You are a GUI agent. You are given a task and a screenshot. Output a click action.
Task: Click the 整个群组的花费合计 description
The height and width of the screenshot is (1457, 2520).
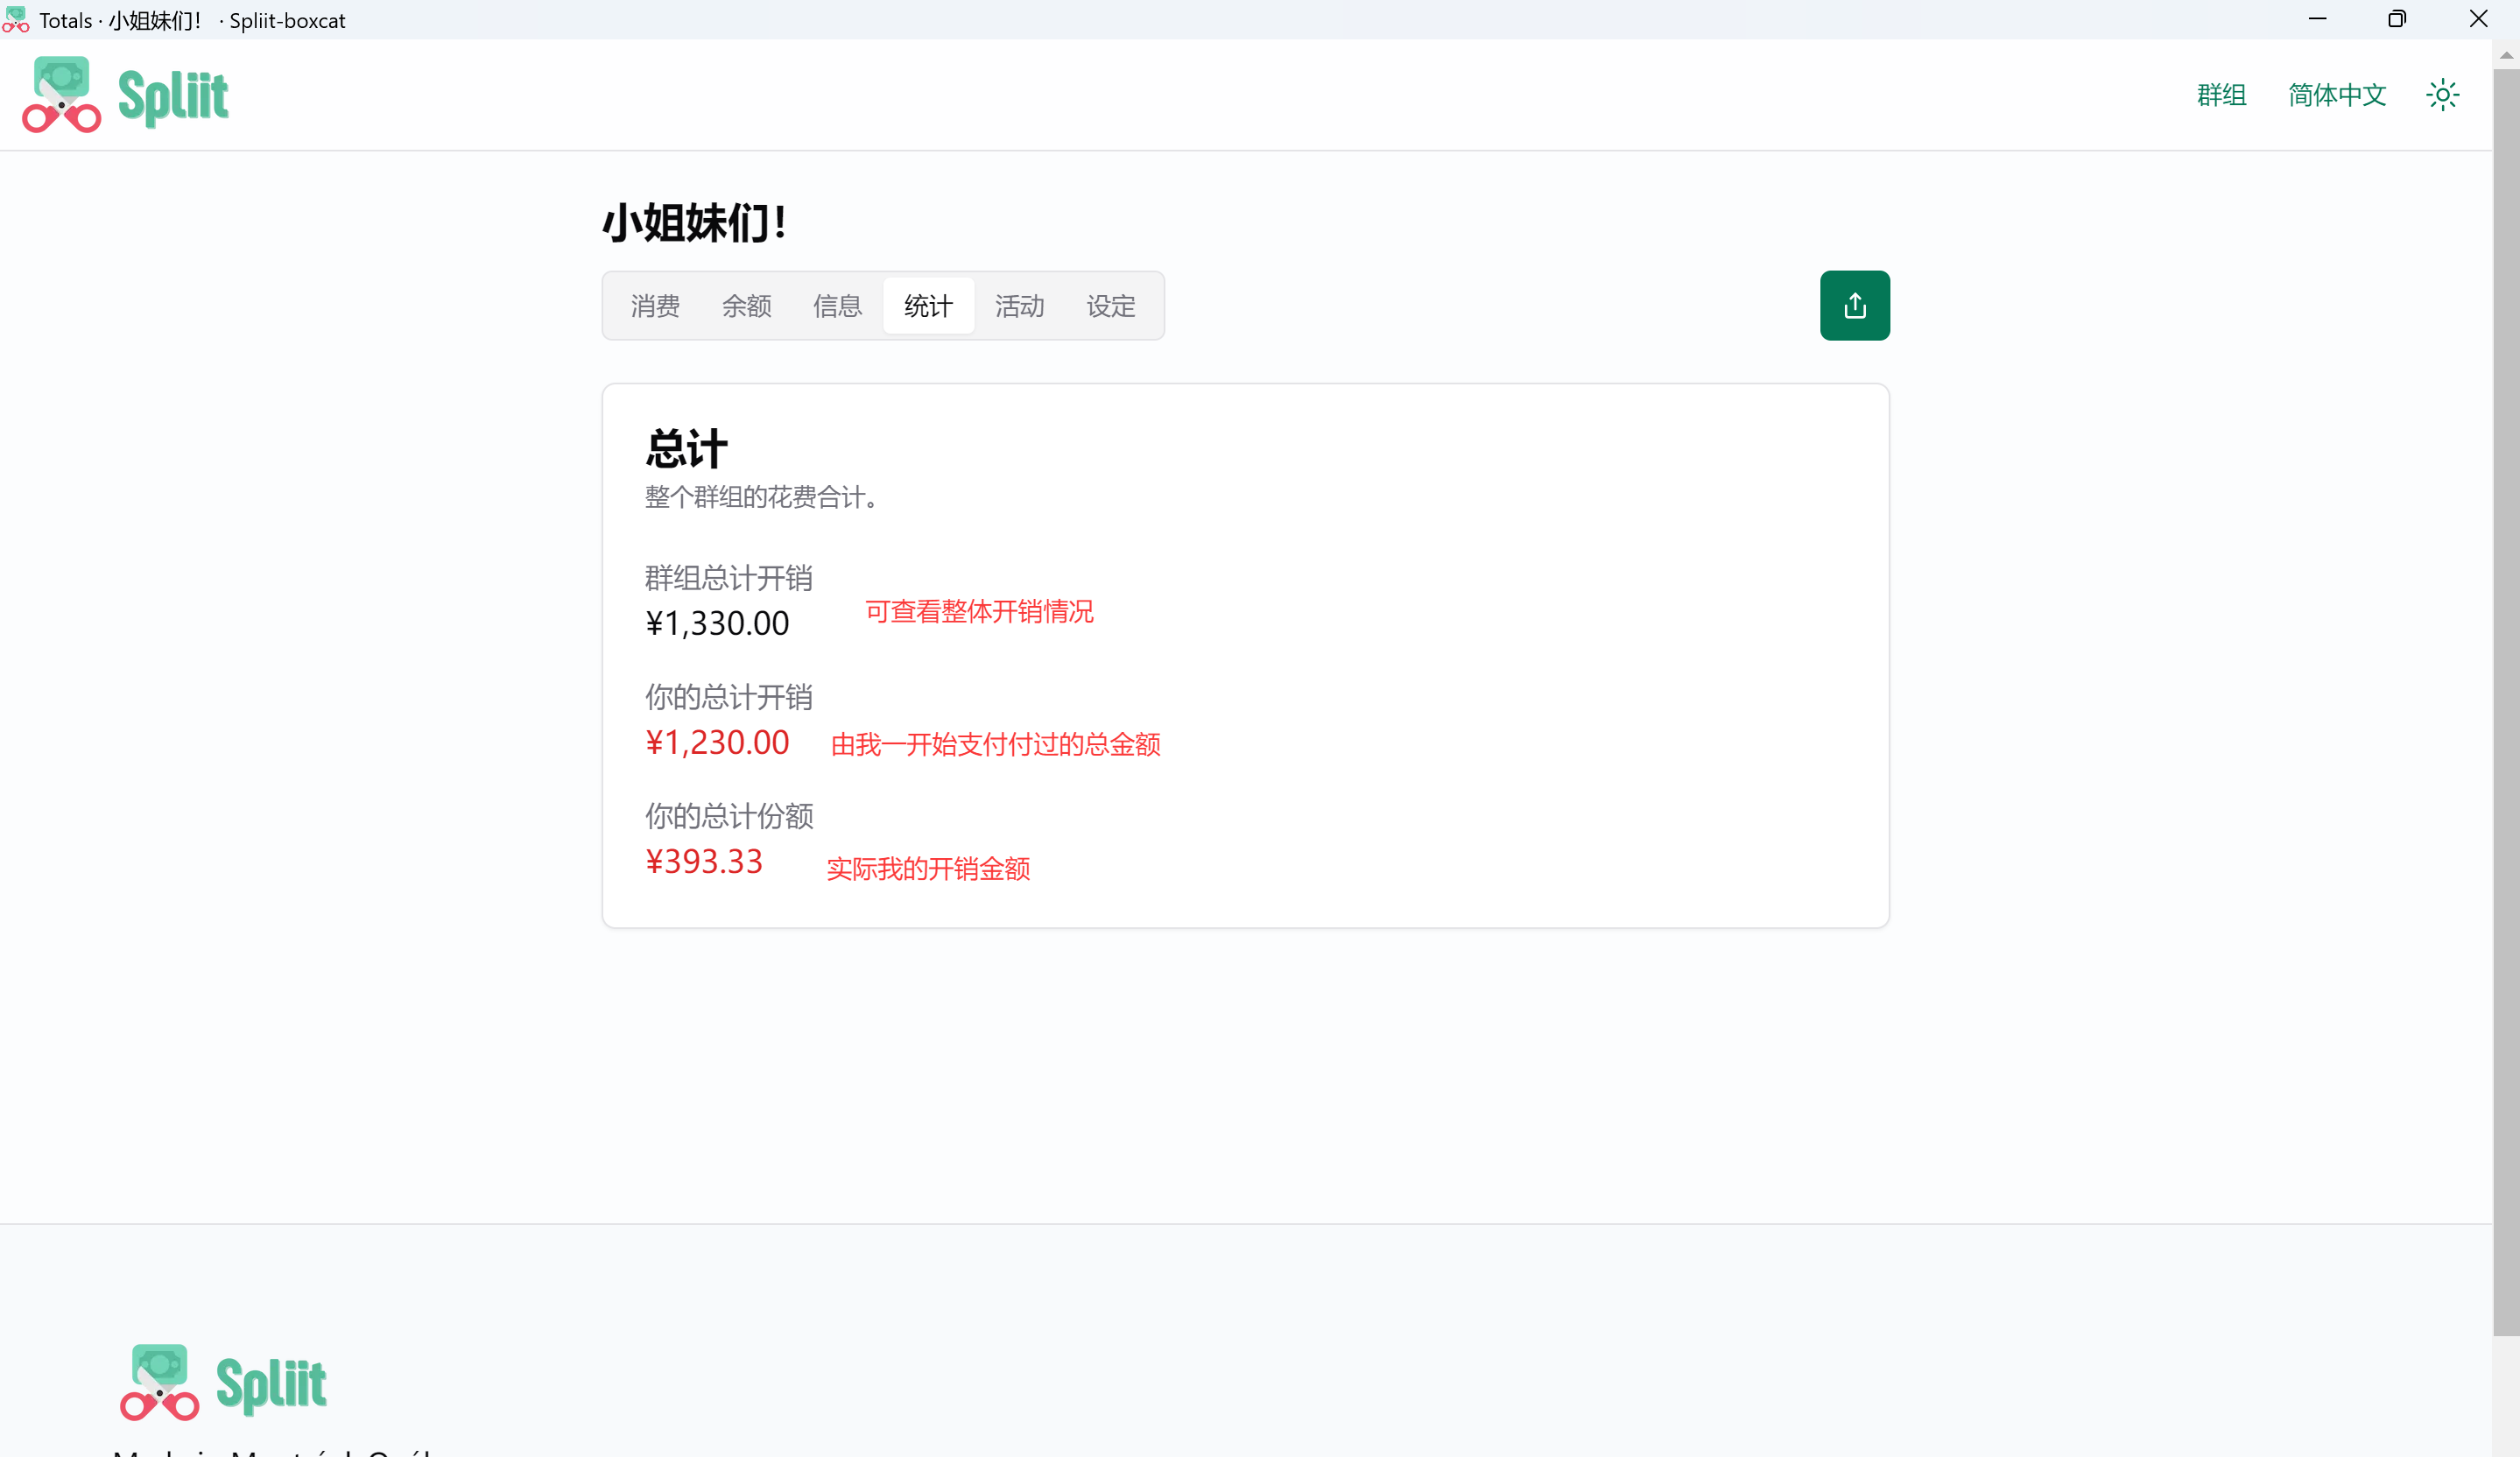click(762, 497)
